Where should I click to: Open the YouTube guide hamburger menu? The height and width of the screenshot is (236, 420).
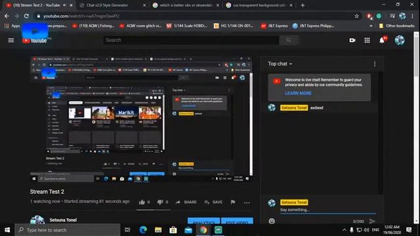[x=11, y=40]
